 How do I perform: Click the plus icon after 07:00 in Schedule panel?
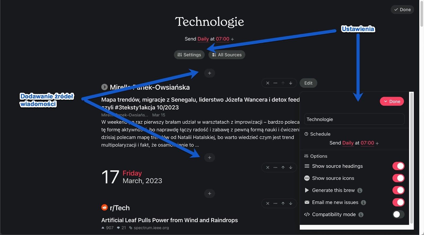(377, 143)
